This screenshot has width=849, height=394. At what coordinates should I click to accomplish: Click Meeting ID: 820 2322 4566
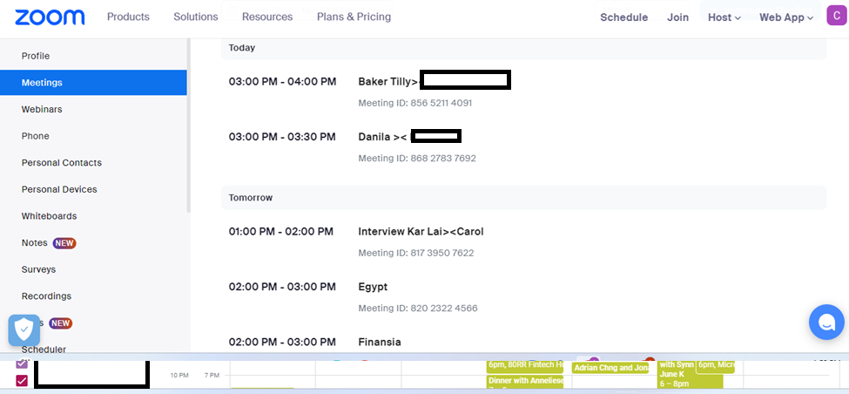click(x=417, y=309)
